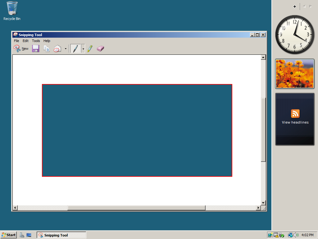Select the Highlighter tool
The width and height of the screenshot is (318, 239).
click(90, 49)
